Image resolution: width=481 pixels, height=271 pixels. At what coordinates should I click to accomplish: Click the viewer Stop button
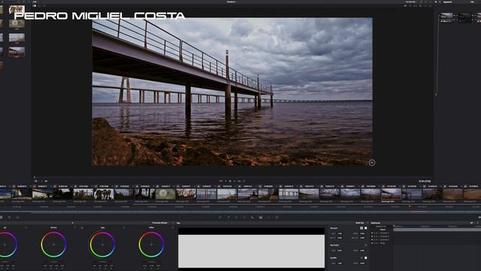point(230,181)
